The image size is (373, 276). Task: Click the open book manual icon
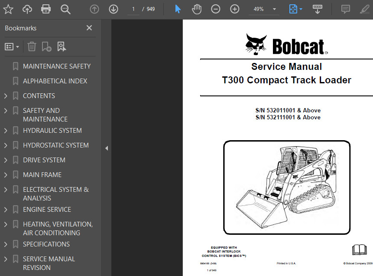(x=360, y=250)
